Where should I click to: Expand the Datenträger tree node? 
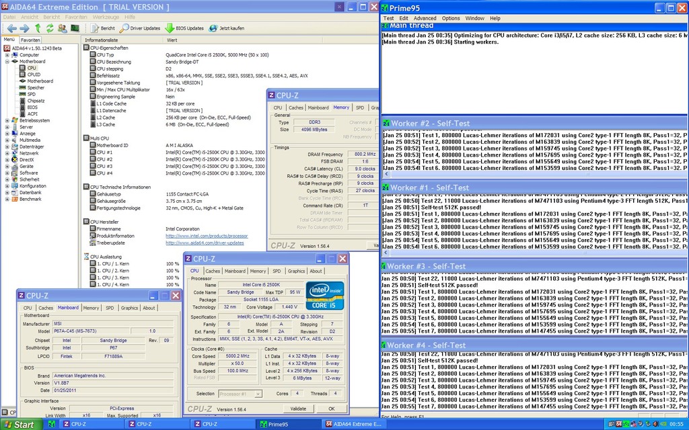[x=7, y=147]
